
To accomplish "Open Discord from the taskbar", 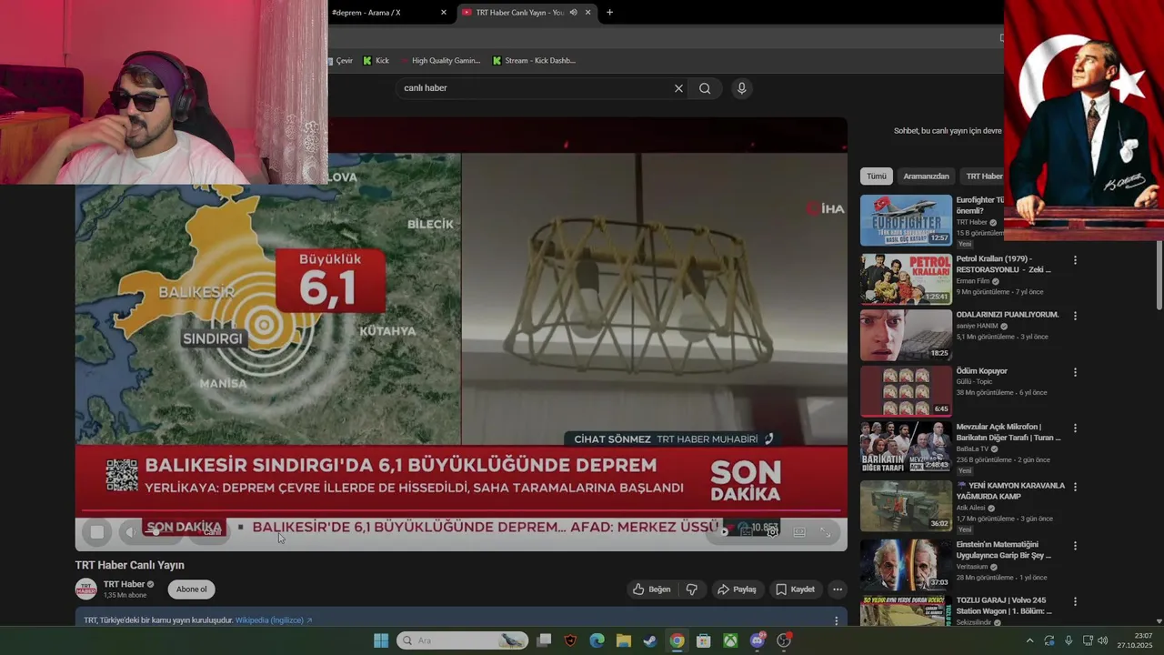I will click(758, 640).
